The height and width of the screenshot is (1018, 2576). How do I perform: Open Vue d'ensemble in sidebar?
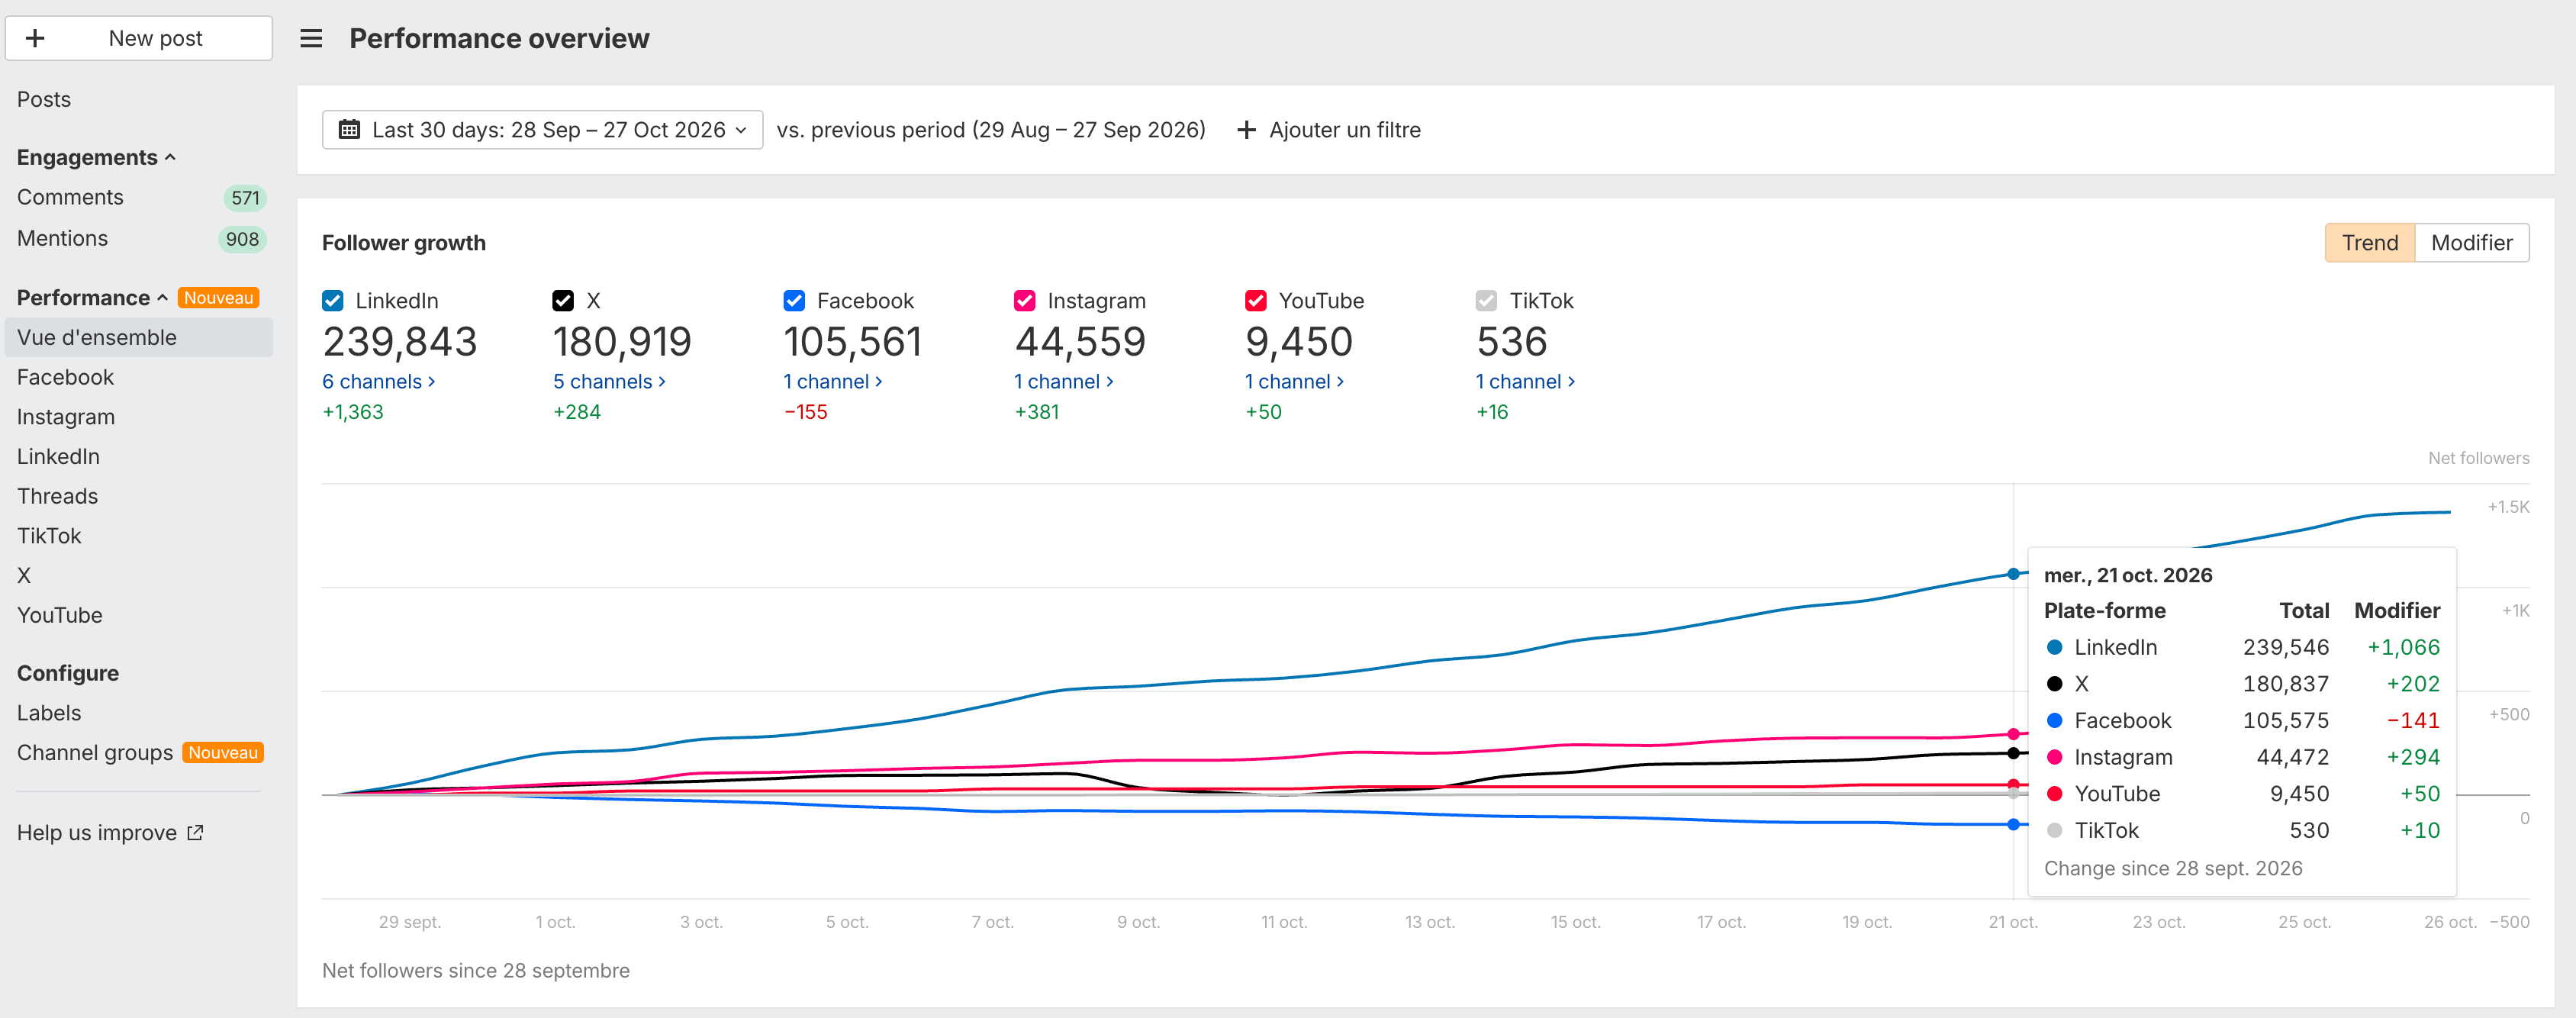click(138, 338)
